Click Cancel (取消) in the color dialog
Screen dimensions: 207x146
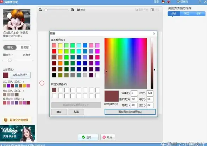(x=76, y=112)
